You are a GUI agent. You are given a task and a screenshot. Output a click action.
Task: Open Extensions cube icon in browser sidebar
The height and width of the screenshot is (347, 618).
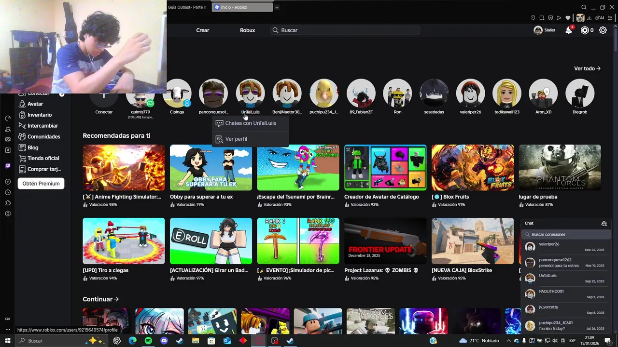pyautogui.click(x=8, y=203)
